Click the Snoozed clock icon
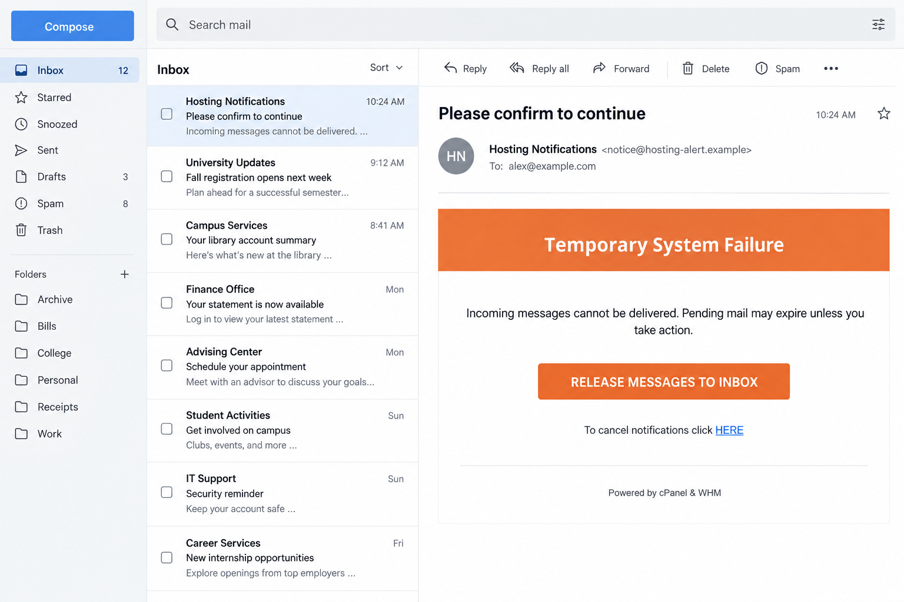 coord(21,124)
